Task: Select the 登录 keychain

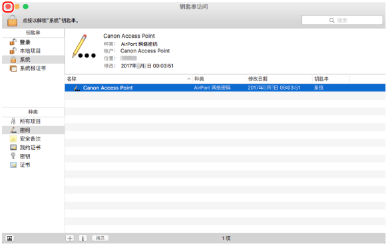Action: pos(33,42)
